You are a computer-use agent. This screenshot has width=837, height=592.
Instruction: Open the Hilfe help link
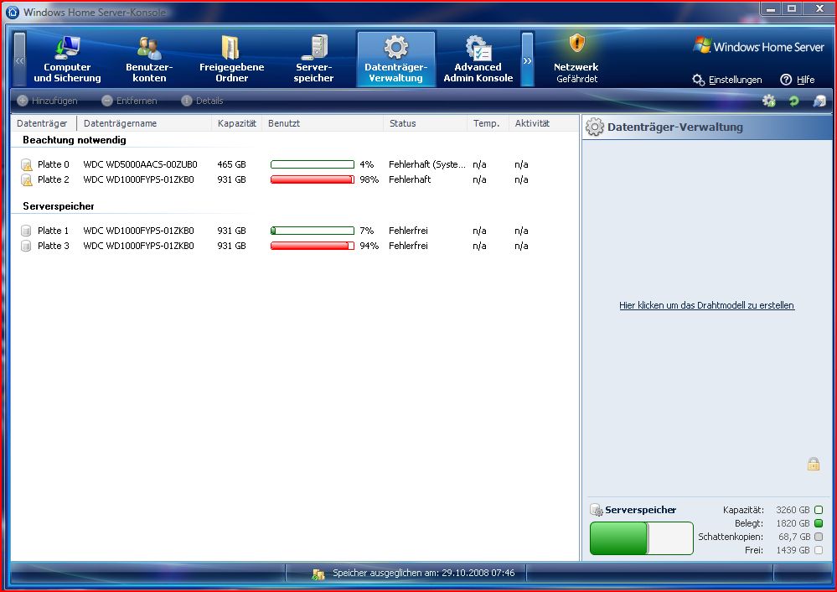[798, 80]
